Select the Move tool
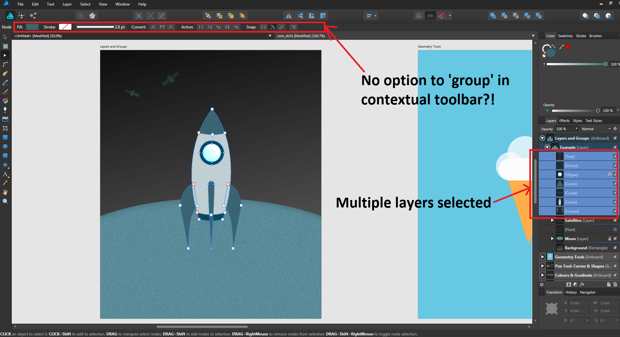Screen dimensions: 620x337 coord(5,37)
